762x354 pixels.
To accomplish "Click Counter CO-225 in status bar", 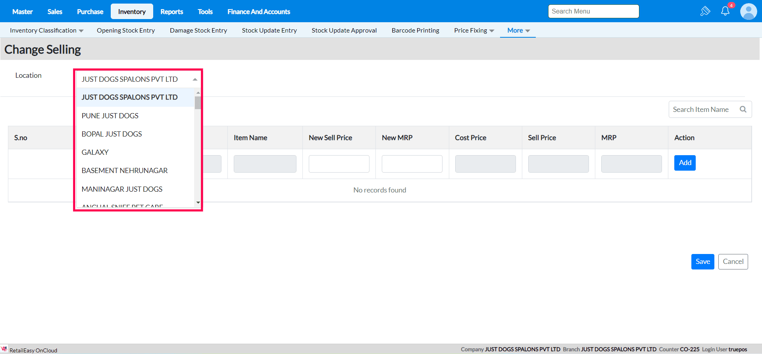I will click(x=679, y=349).
